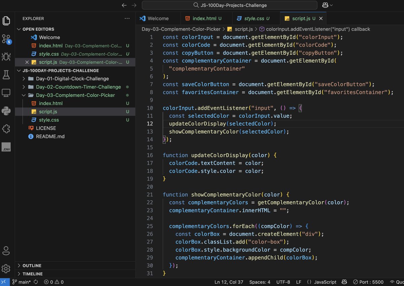
Task: Open errors and warnings count in status bar
Action: tap(54, 282)
